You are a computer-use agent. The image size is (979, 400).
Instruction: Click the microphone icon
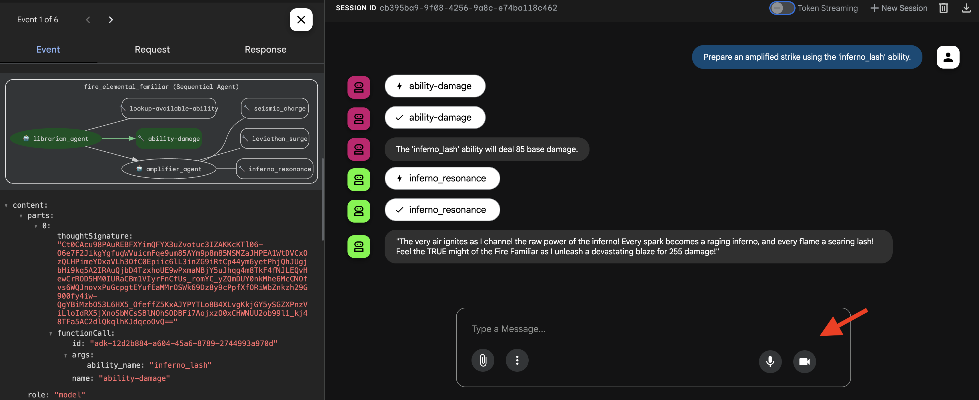pos(770,361)
